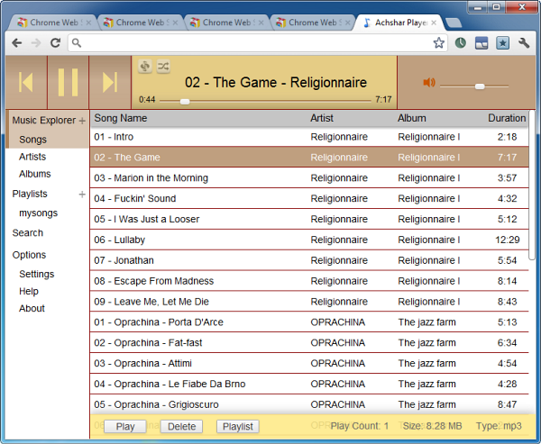The height and width of the screenshot is (444, 541).
Task: Create new playlist with the plus icon
Action: 82,195
